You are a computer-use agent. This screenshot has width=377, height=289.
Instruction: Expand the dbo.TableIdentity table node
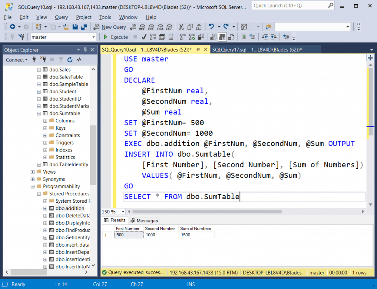click(x=39, y=164)
